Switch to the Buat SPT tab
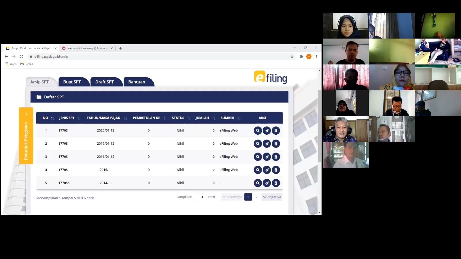 click(72, 82)
